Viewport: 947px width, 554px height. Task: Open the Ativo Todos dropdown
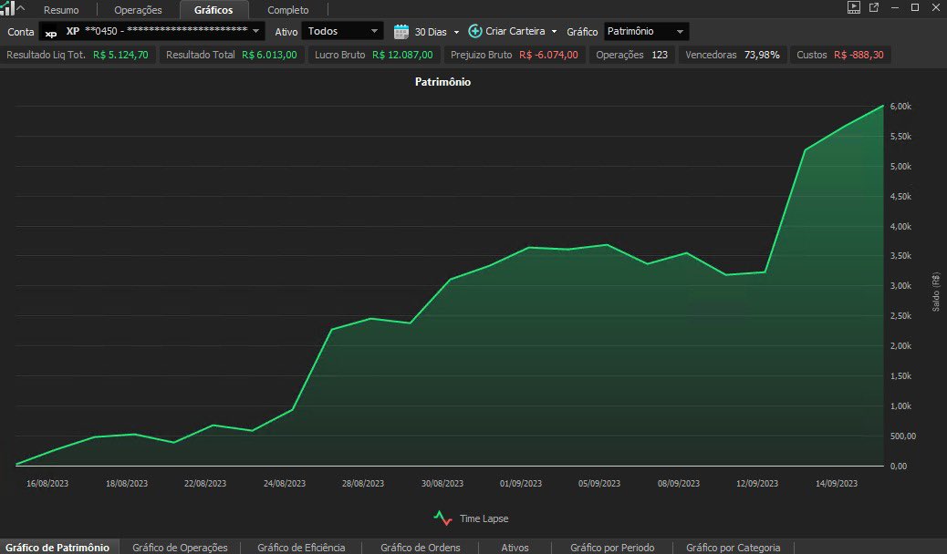coord(342,31)
